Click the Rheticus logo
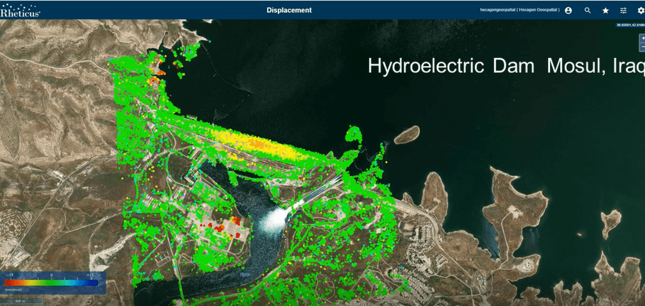The width and height of the screenshot is (645, 306). click(x=20, y=10)
